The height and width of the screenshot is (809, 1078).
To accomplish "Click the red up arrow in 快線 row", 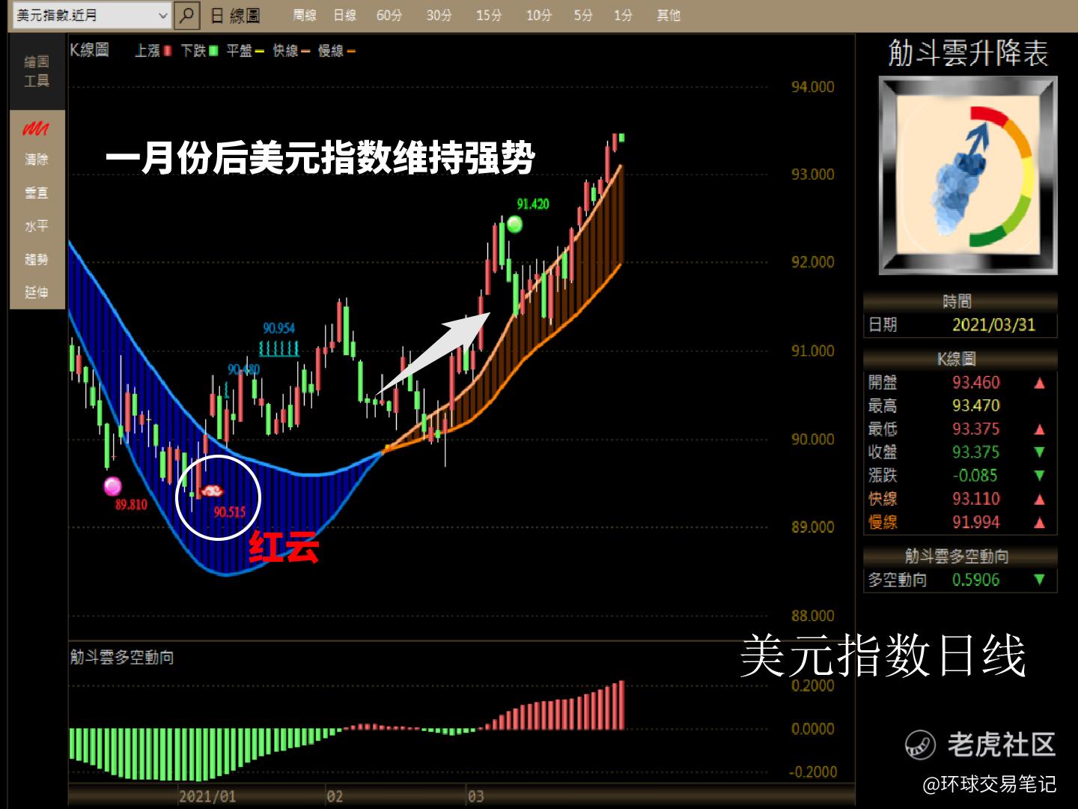I will click(1039, 499).
